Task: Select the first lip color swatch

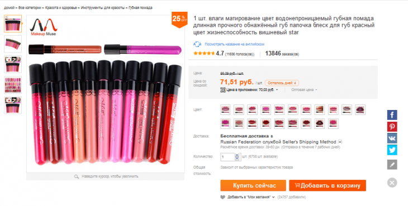Action: tap(225, 109)
